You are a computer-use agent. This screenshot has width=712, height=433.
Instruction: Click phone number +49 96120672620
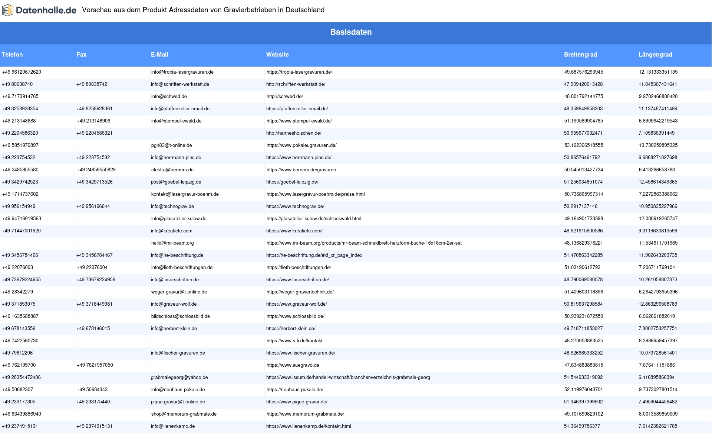coord(22,72)
